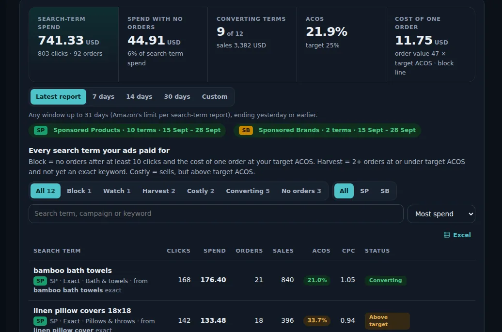Filter by Costly 2 terms
The image size is (502, 332).
(201, 191)
